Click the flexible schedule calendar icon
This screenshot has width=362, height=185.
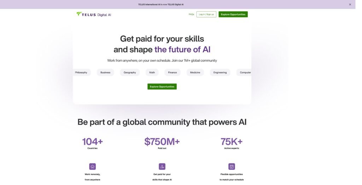(x=232, y=166)
